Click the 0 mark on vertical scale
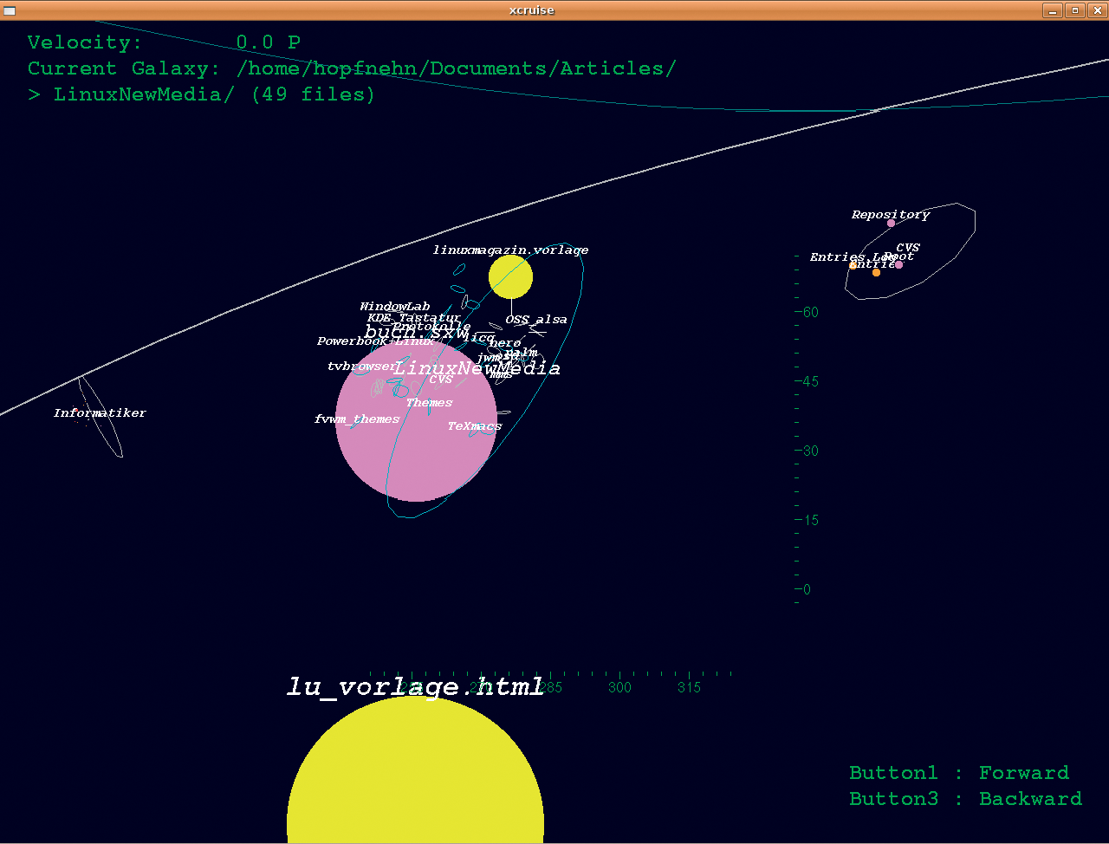This screenshot has width=1109, height=844. point(807,589)
